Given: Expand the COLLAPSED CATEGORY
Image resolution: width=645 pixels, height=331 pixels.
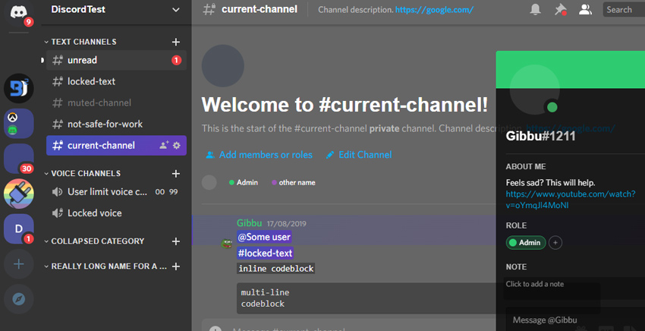Looking at the screenshot, I should coord(95,241).
